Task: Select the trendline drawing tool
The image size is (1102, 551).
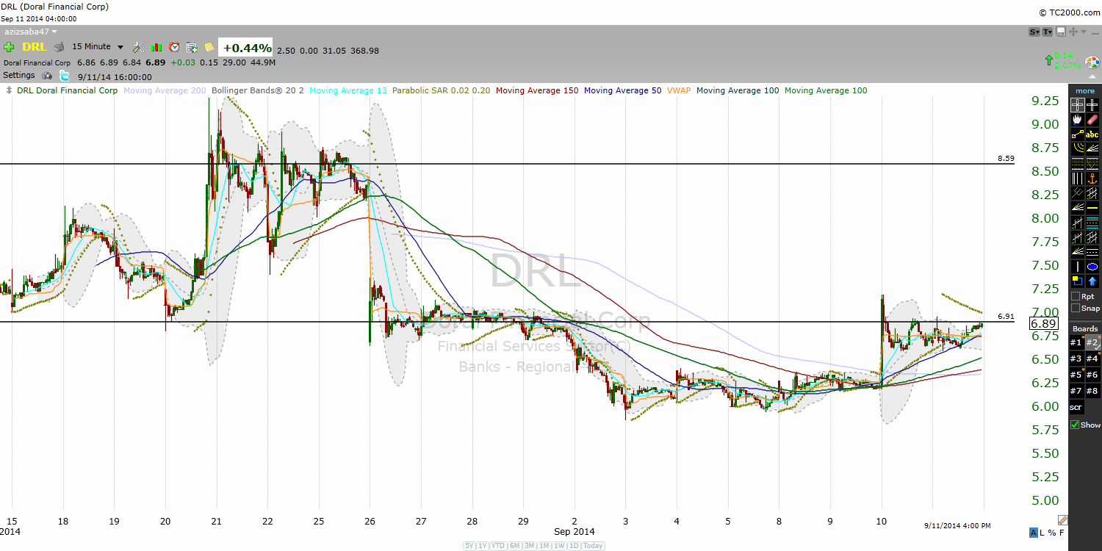Action: click(x=1078, y=134)
